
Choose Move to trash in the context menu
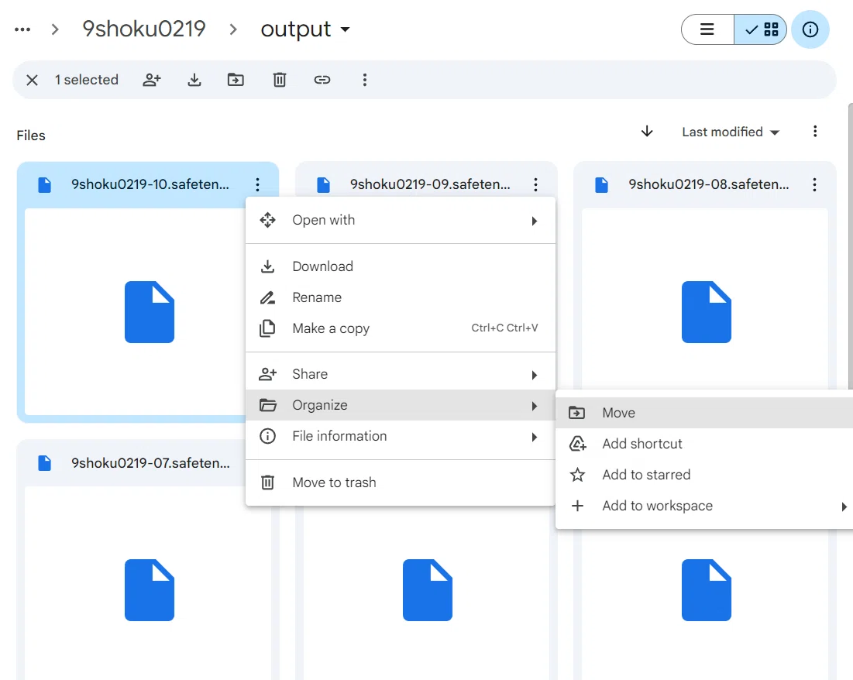[x=401, y=483]
